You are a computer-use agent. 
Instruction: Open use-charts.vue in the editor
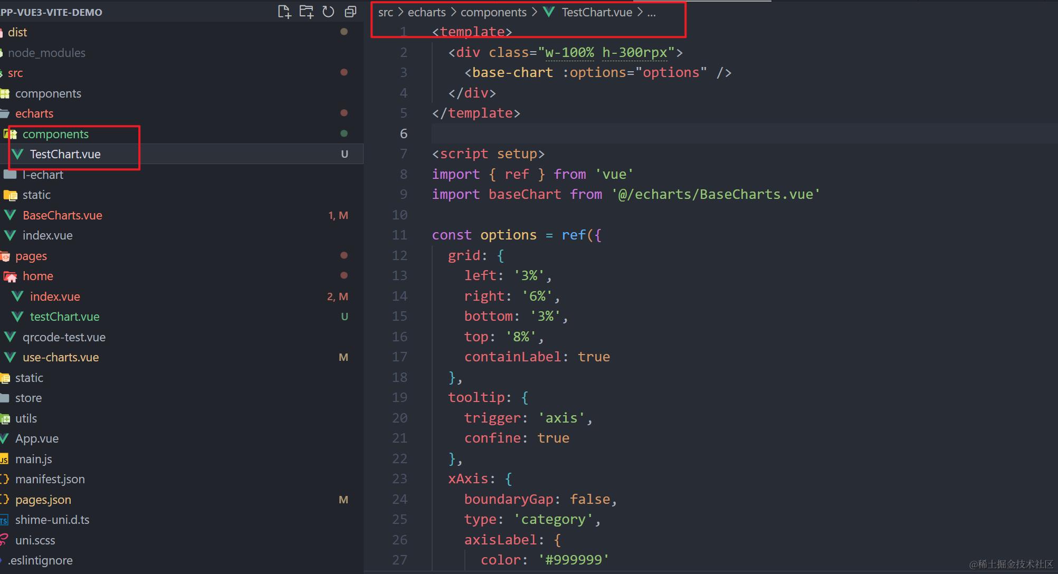(x=61, y=357)
